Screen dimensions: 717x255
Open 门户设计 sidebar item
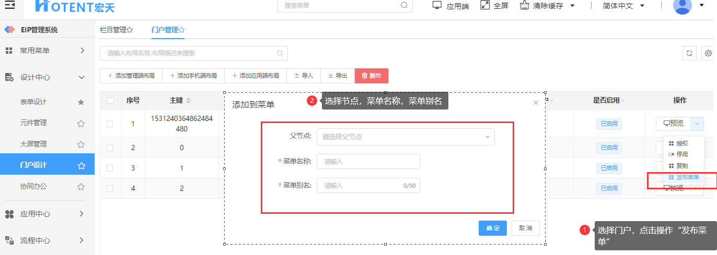[x=47, y=165]
